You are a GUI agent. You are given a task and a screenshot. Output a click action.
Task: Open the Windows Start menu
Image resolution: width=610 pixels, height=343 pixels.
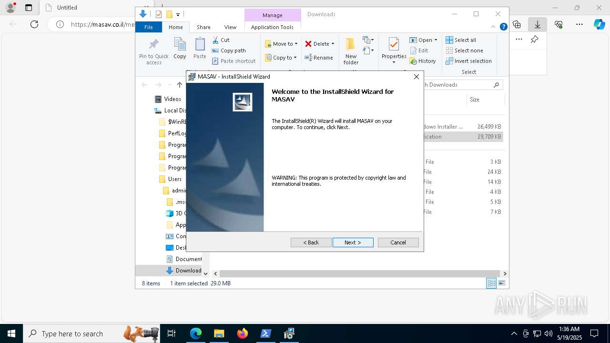point(11,333)
